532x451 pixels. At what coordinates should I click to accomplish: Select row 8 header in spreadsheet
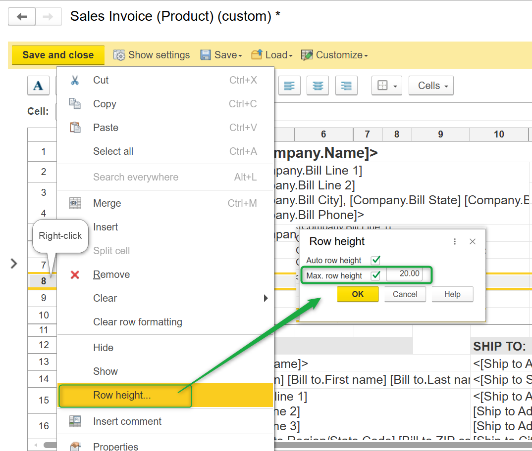(x=44, y=281)
